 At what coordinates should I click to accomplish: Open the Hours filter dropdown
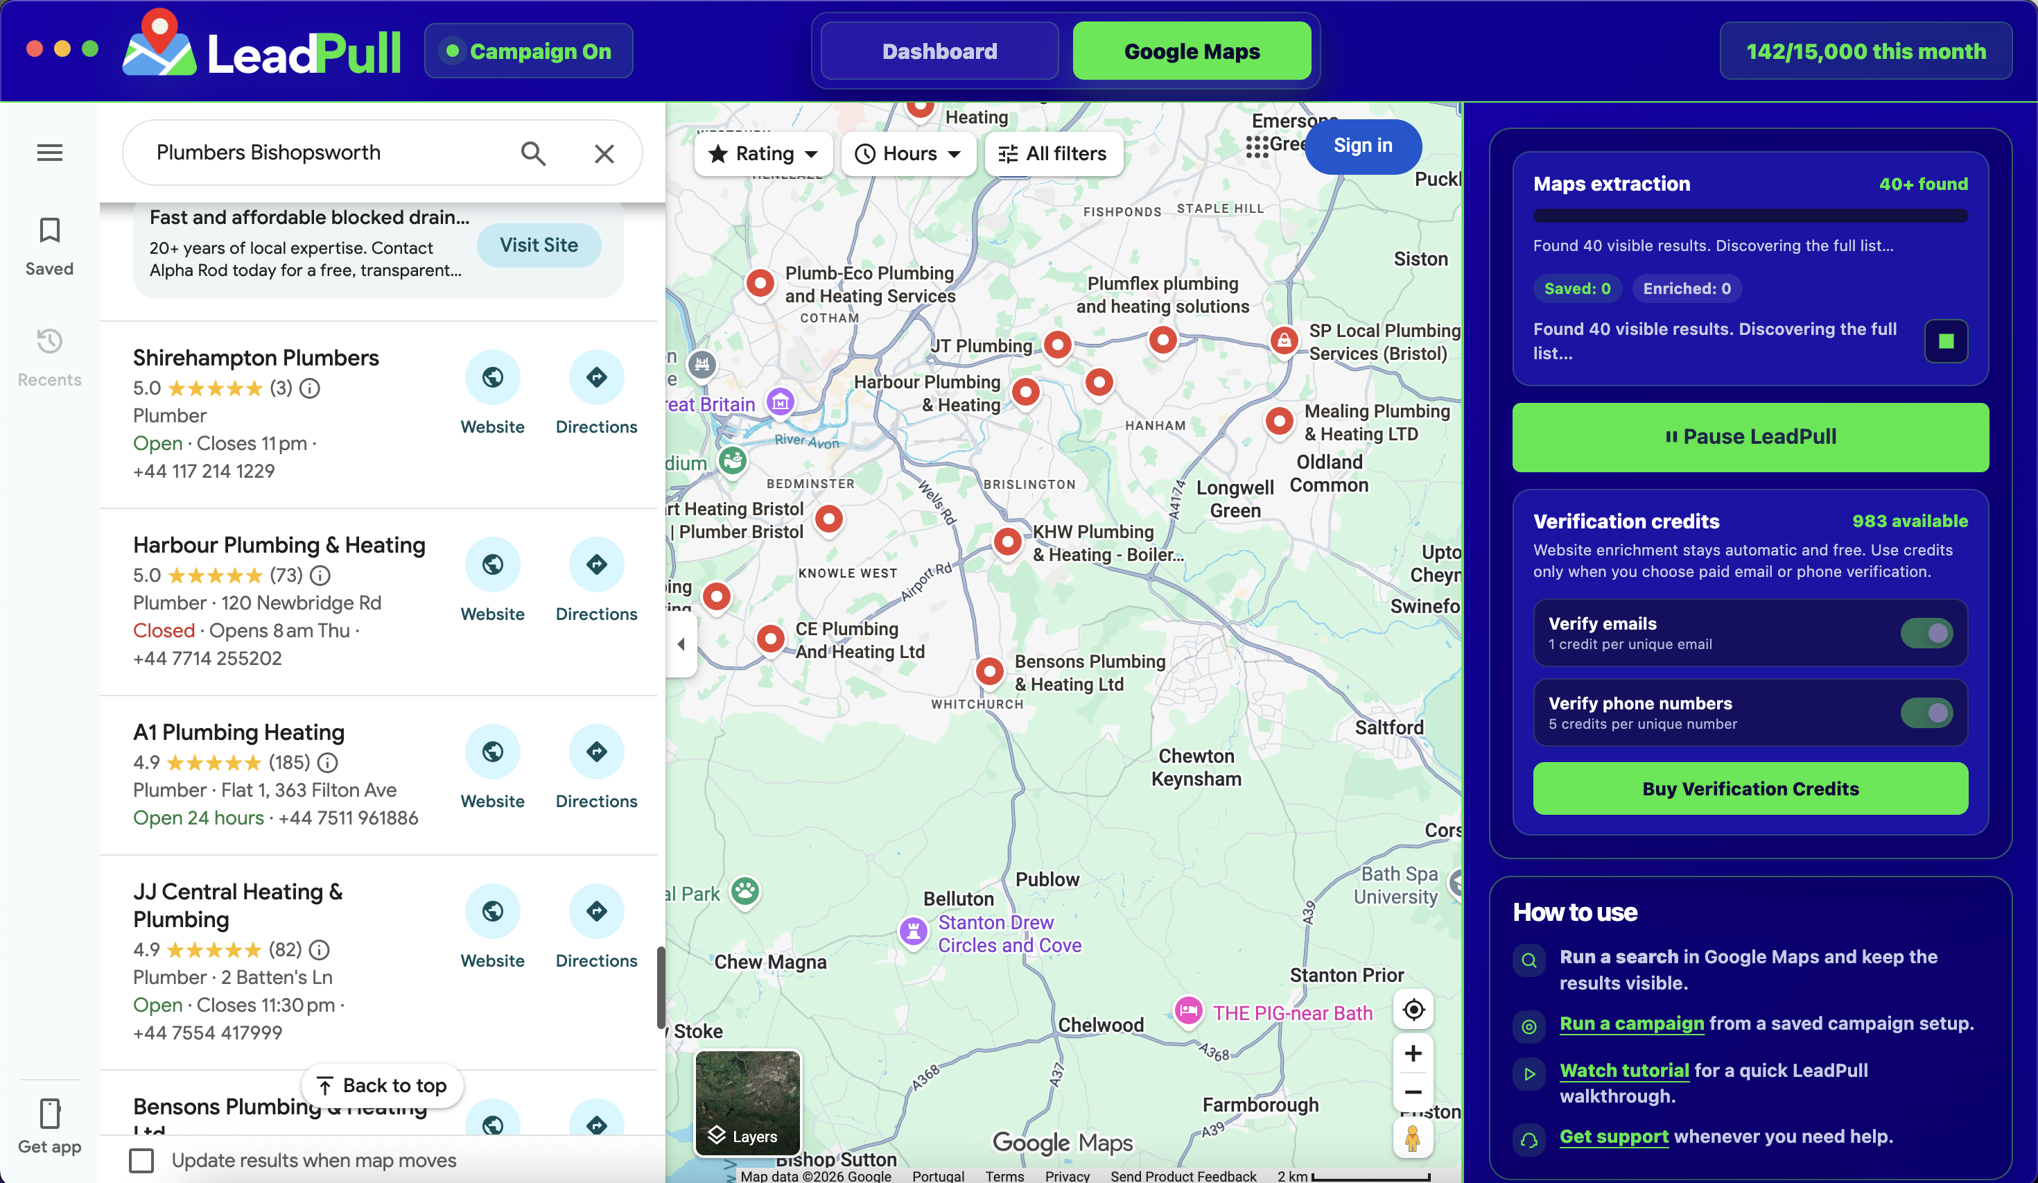tap(908, 154)
